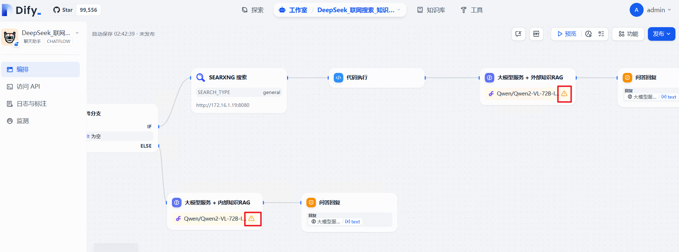The width and height of the screenshot is (679, 252).
Task: Go to the 探索 explore tab
Action: (253, 10)
